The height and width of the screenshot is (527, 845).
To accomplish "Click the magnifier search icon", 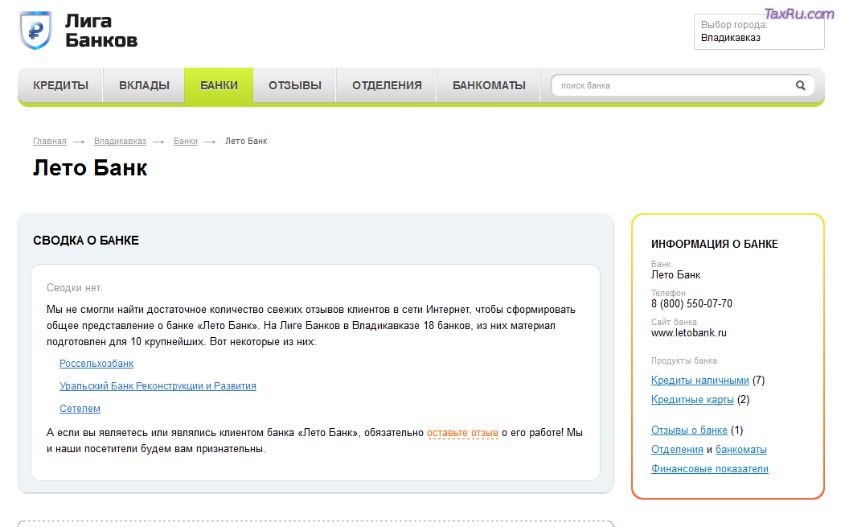I will (x=800, y=85).
